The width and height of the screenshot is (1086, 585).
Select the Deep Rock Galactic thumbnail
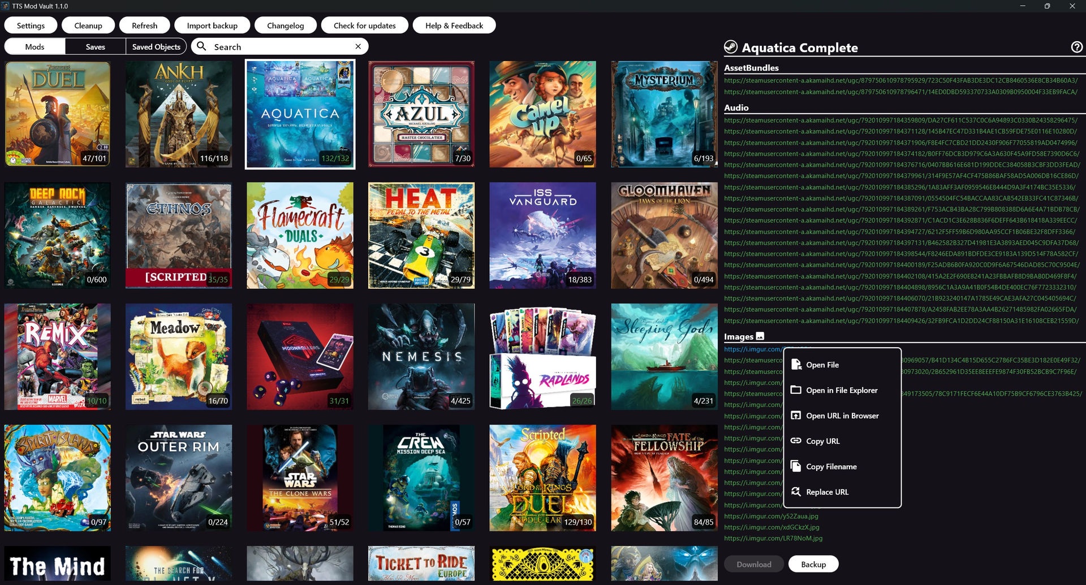58,235
